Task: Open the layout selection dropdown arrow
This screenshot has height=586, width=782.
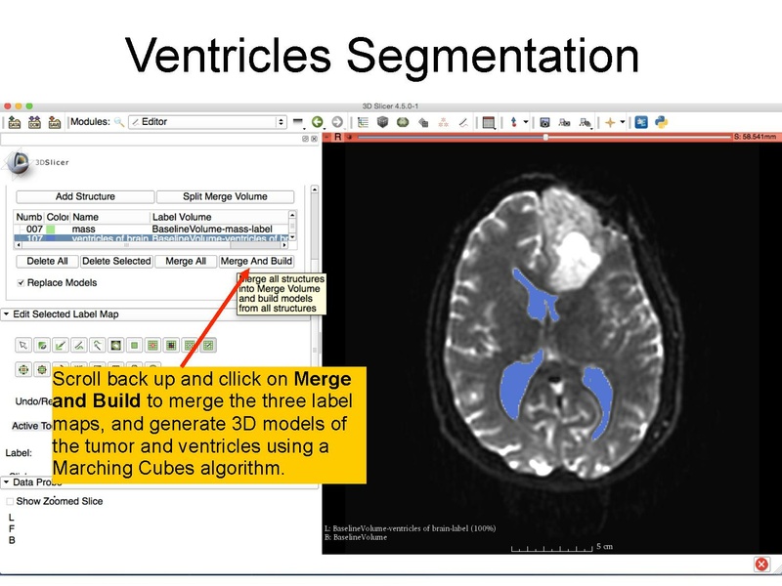Action: (x=494, y=128)
